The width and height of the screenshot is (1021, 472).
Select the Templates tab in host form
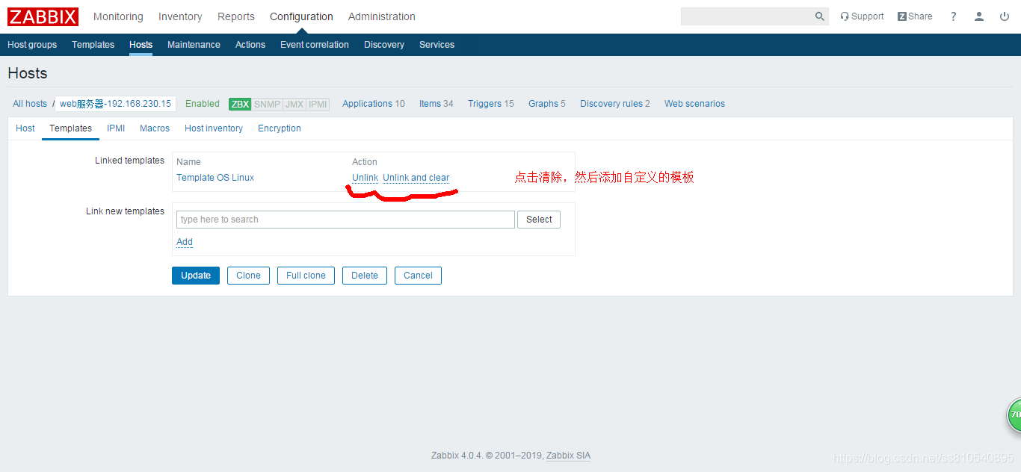point(71,128)
